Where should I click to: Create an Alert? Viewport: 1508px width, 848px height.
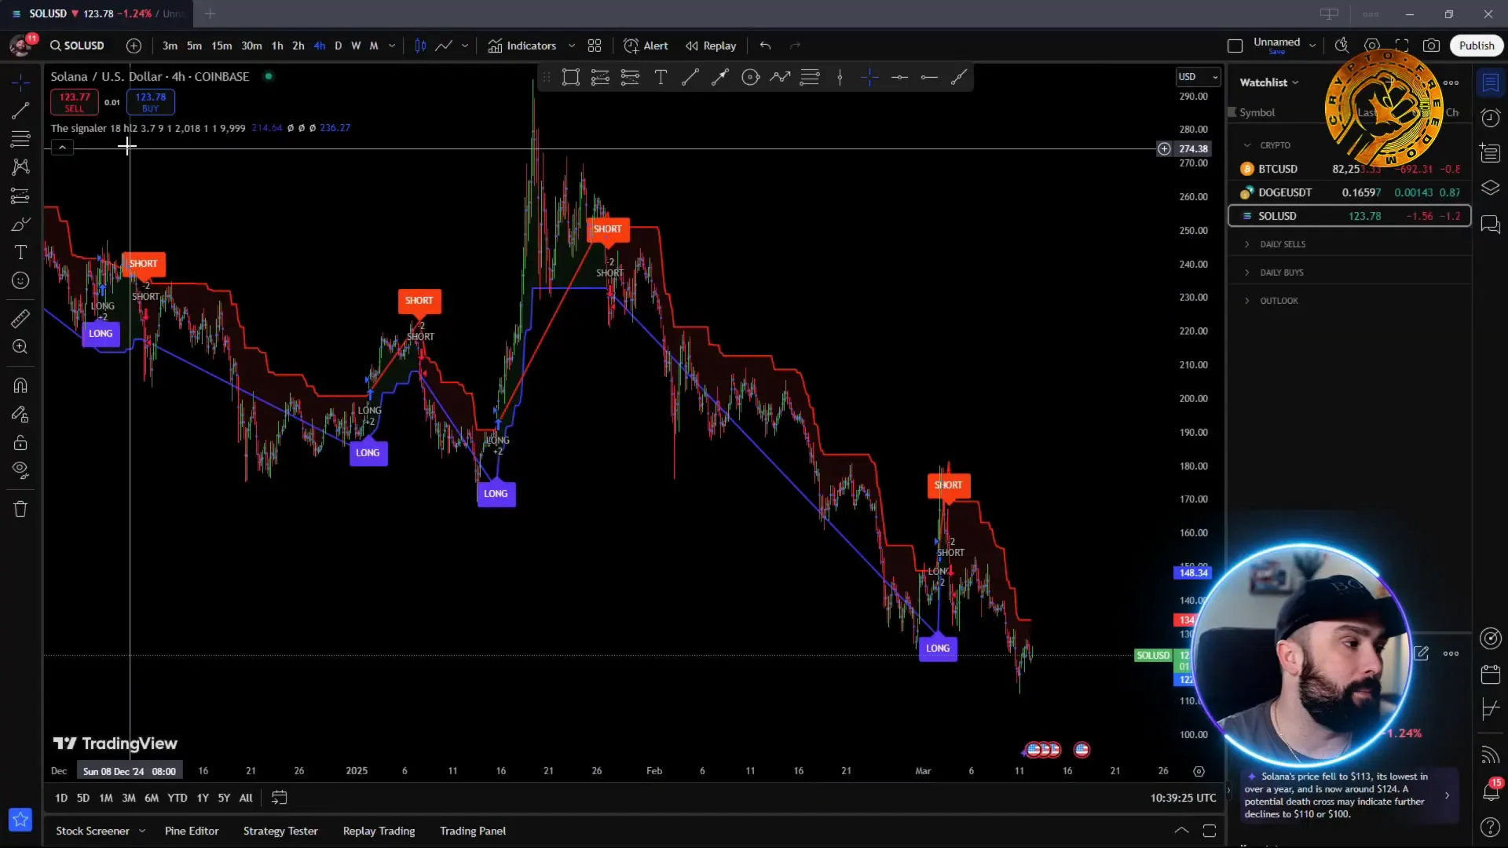(x=646, y=46)
